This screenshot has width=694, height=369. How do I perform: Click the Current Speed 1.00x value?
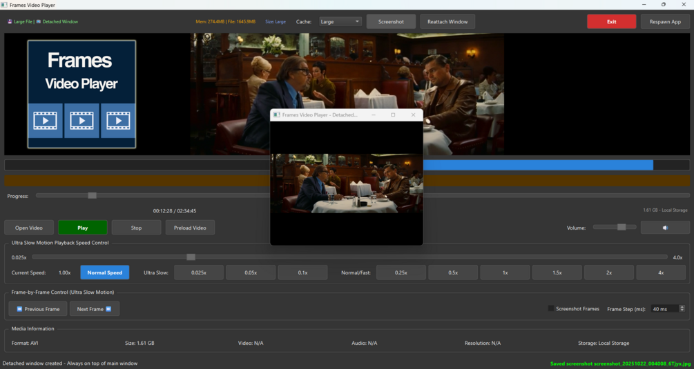pos(65,272)
